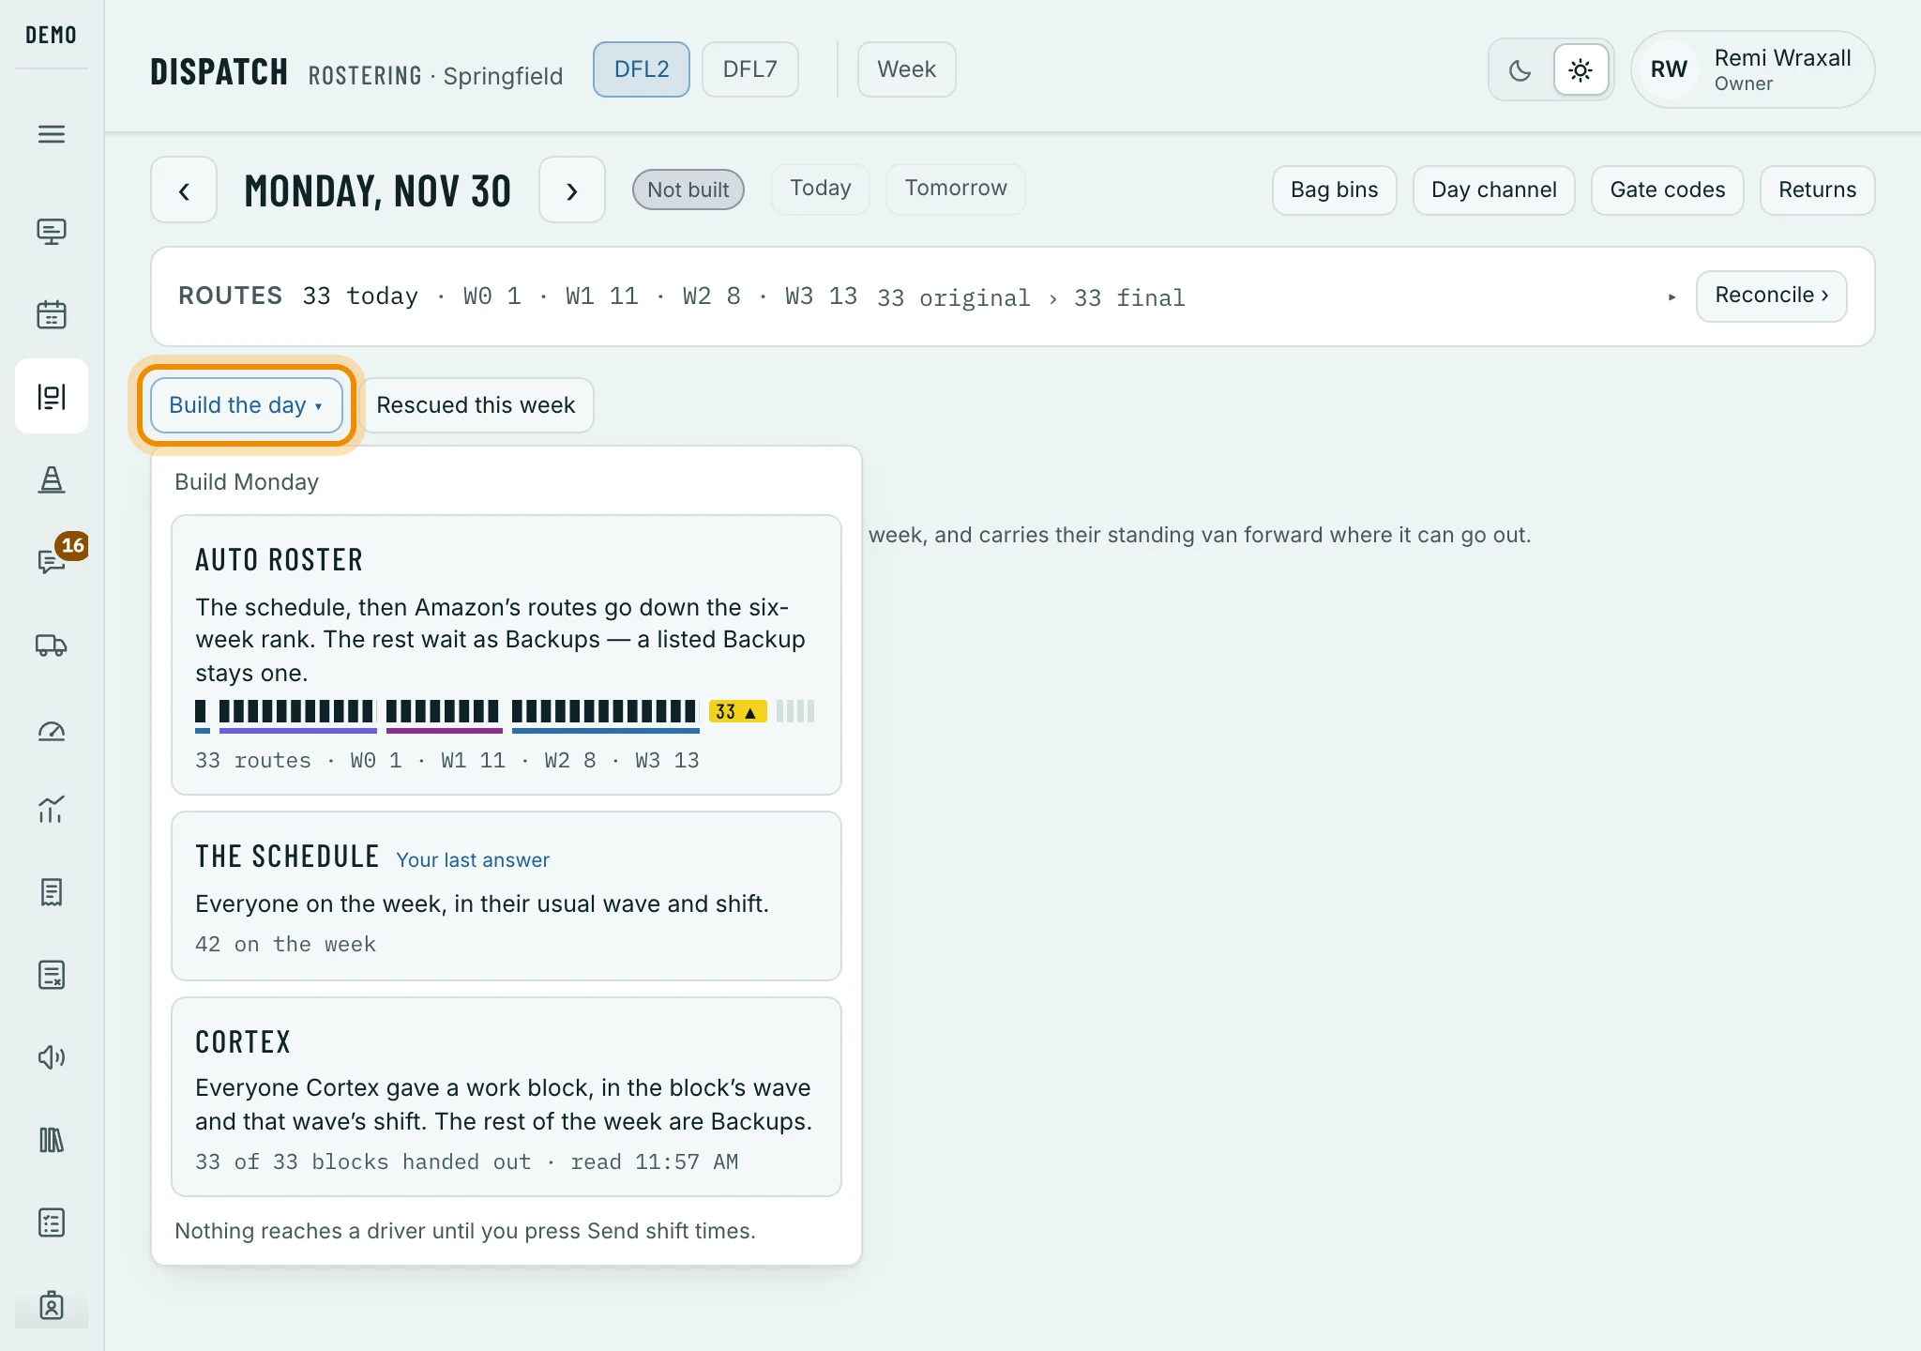The image size is (1921, 1351).
Task: Choose The Schedule build option
Action: click(507, 896)
